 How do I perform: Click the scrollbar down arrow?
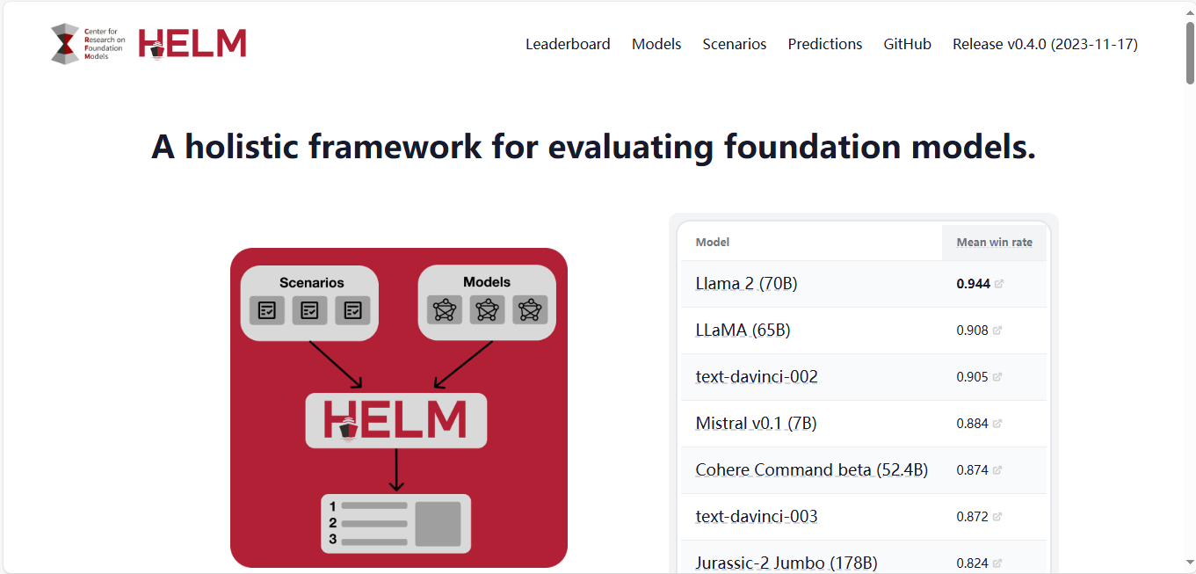coord(1189,563)
